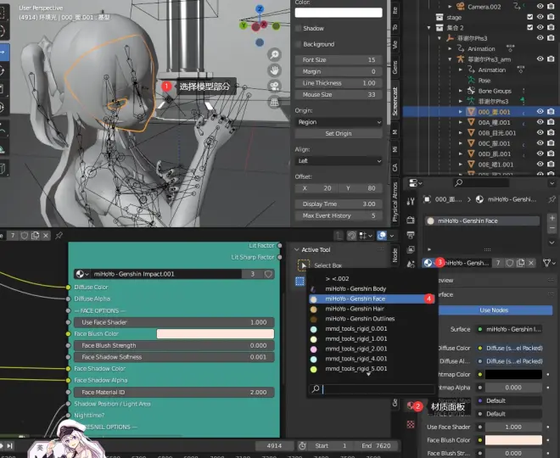Toggle the camera view icon in viewport
This screenshot has width=560, height=458.
(x=274, y=86)
